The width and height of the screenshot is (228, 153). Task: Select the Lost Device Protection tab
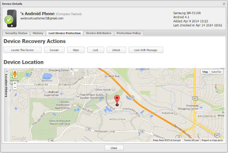pos(65,33)
